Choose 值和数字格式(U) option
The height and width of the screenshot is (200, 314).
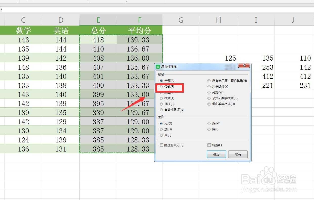[x=221, y=104]
